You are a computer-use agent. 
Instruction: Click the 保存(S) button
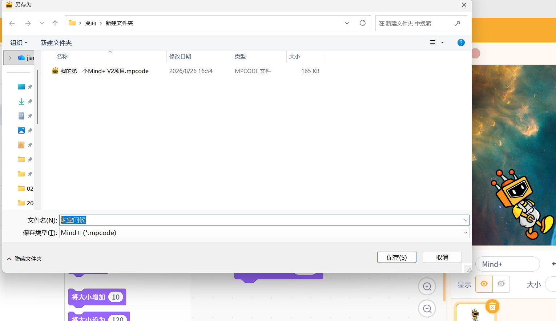(397, 257)
